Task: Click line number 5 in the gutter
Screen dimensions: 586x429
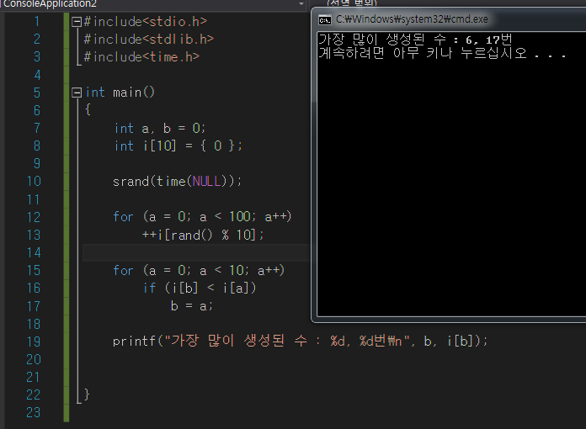Action: click(x=37, y=93)
